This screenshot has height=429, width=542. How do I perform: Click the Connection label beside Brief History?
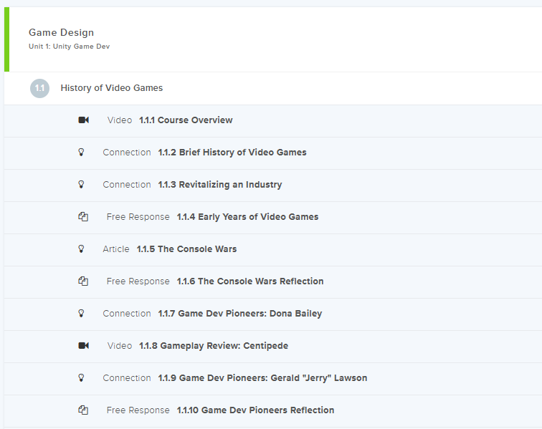127,153
